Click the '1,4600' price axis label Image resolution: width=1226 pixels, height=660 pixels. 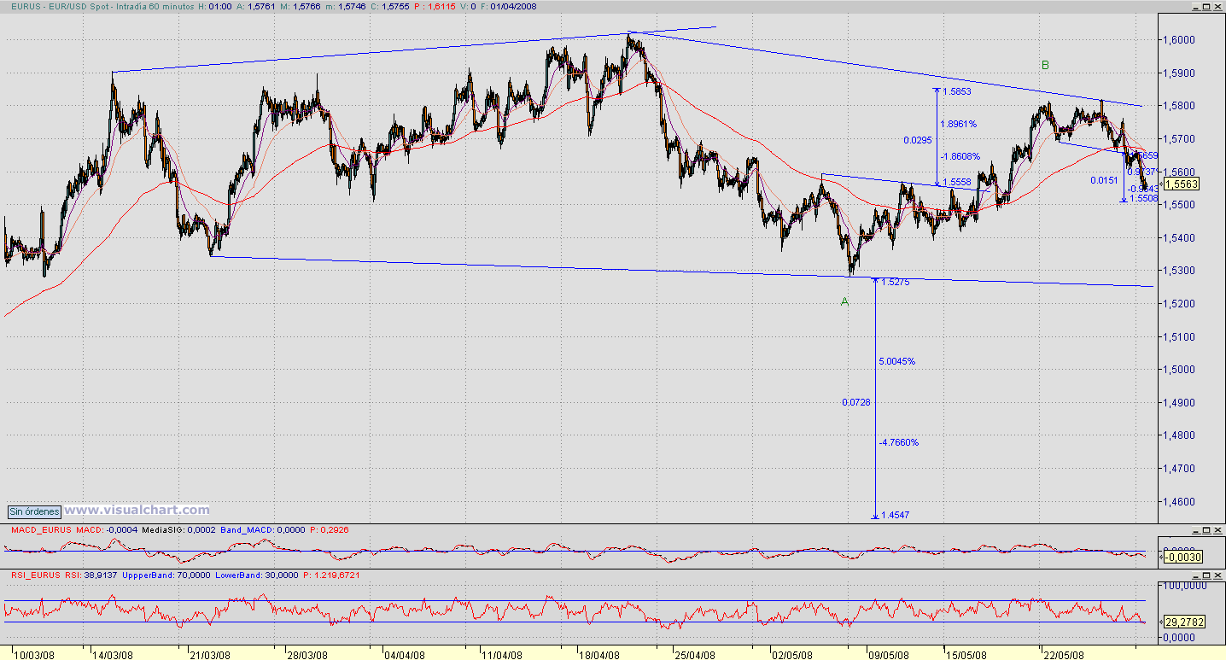click(x=1179, y=502)
